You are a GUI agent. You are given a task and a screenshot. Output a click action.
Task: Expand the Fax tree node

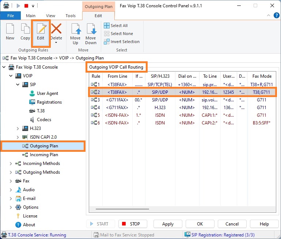(x=11, y=181)
